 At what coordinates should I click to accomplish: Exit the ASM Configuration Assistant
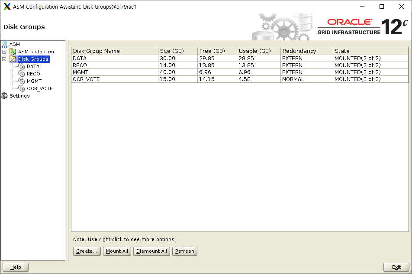[x=396, y=267]
